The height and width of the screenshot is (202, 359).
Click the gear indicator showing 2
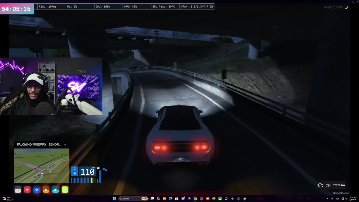coord(74,171)
